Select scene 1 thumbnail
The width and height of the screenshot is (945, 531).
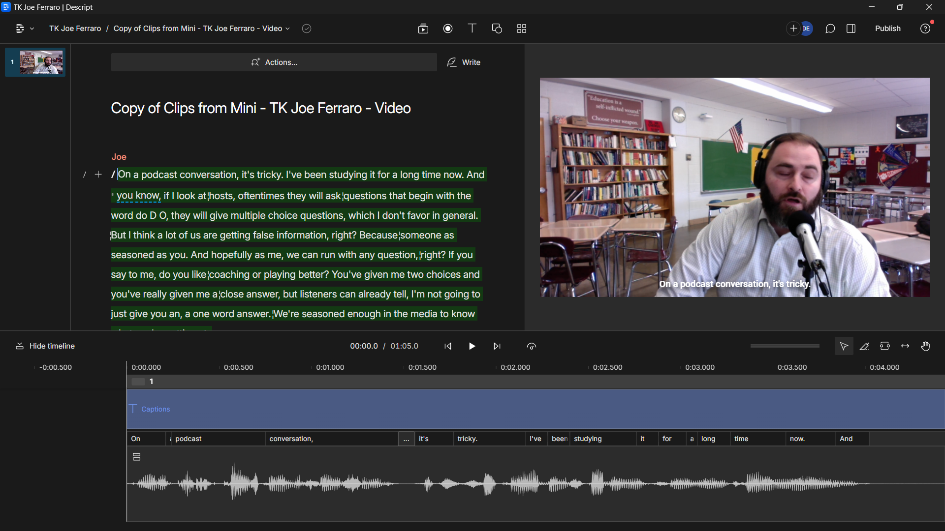coord(35,62)
